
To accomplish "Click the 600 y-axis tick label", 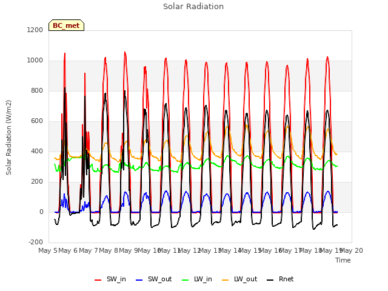I will (x=37, y=121).
